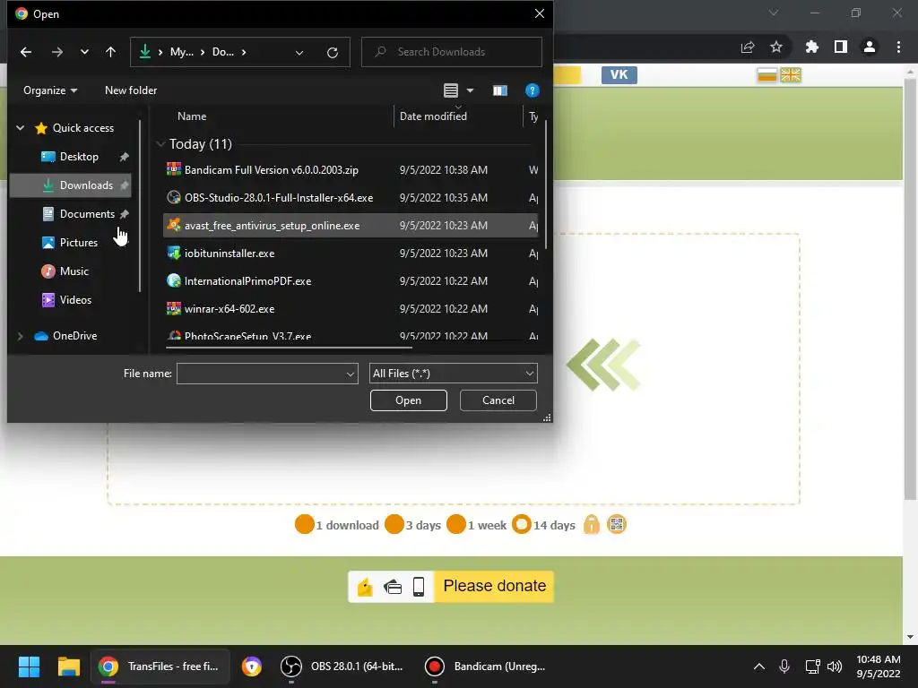Screen dimensions: 918x688
Task: Go back in the Open dialog
Action: click(26, 52)
